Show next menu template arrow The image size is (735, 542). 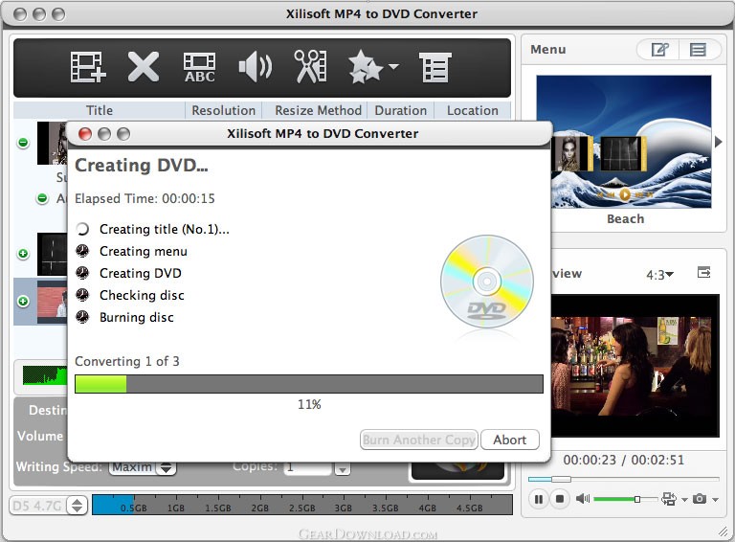tap(718, 142)
